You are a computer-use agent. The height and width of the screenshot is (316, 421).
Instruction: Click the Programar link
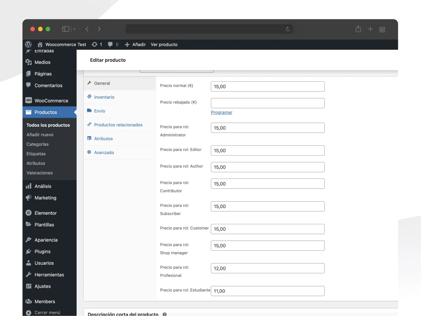[x=221, y=112]
